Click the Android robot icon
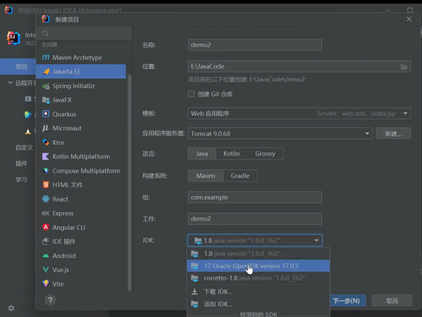Screen dimensions: 422x317 [x=46, y=256]
